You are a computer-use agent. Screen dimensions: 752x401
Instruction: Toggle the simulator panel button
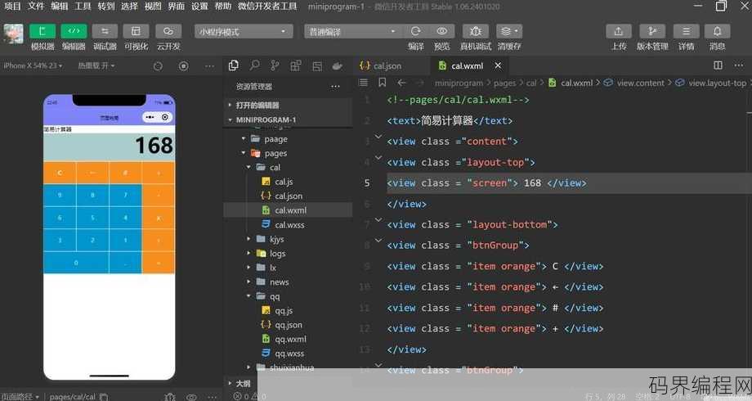43,31
